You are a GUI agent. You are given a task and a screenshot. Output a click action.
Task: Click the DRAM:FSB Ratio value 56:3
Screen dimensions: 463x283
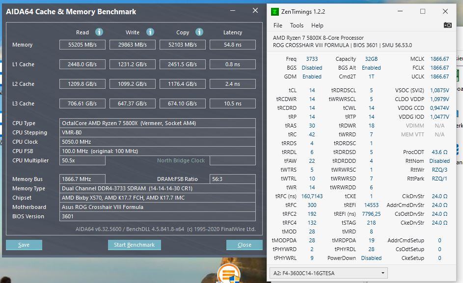pos(233,179)
